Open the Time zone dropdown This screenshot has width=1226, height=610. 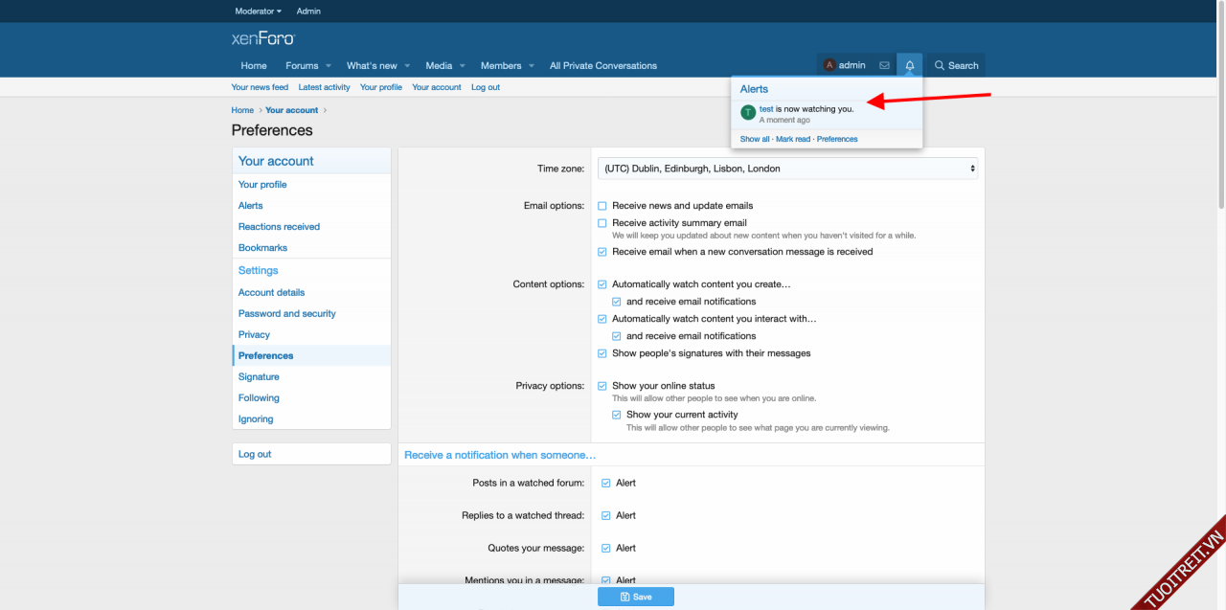tap(787, 169)
